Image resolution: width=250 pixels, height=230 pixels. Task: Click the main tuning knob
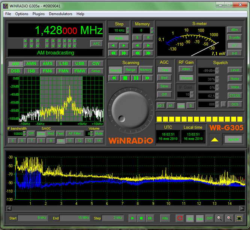click(130, 110)
